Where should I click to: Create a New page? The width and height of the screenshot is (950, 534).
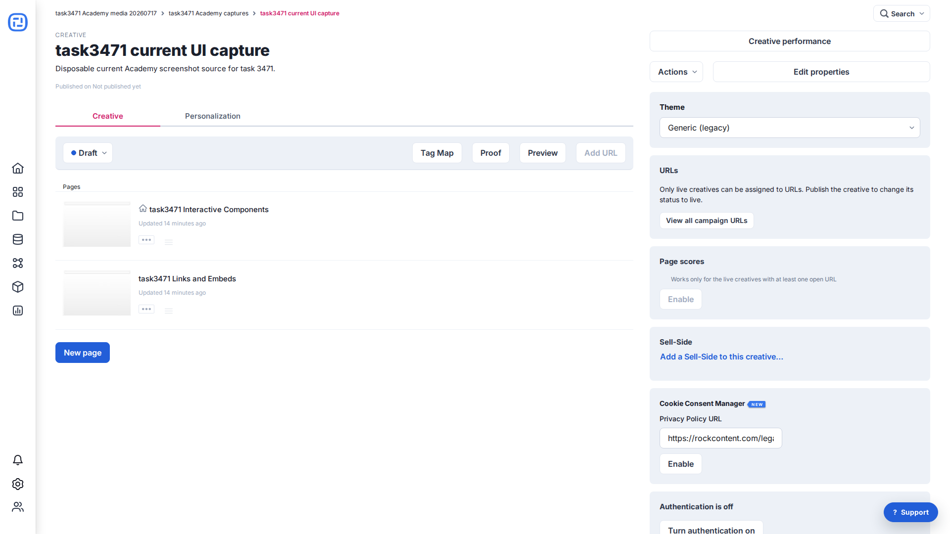(x=83, y=353)
